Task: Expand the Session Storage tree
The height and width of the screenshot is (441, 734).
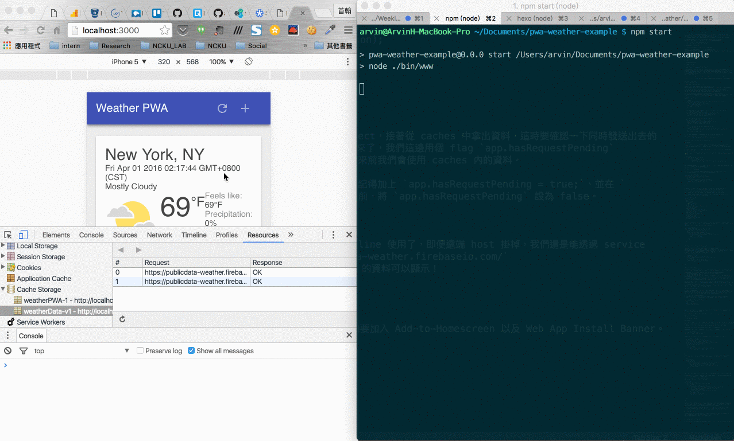Action: tap(3, 256)
